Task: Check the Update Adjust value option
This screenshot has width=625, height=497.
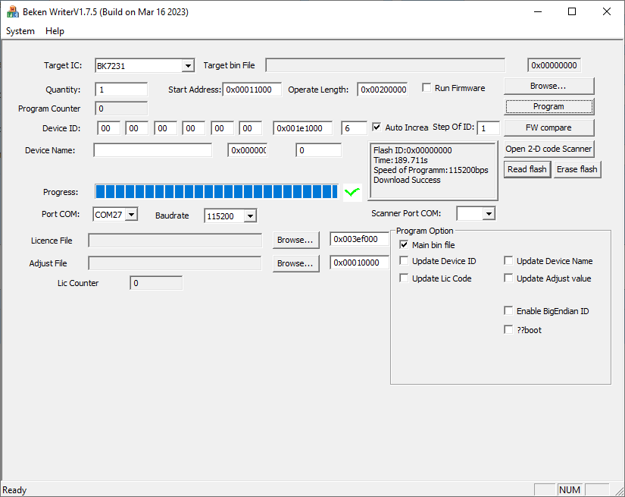Action: point(508,278)
